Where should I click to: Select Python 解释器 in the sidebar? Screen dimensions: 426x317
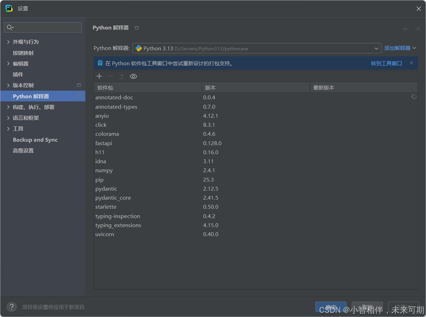pyautogui.click(x=43, y=96)
